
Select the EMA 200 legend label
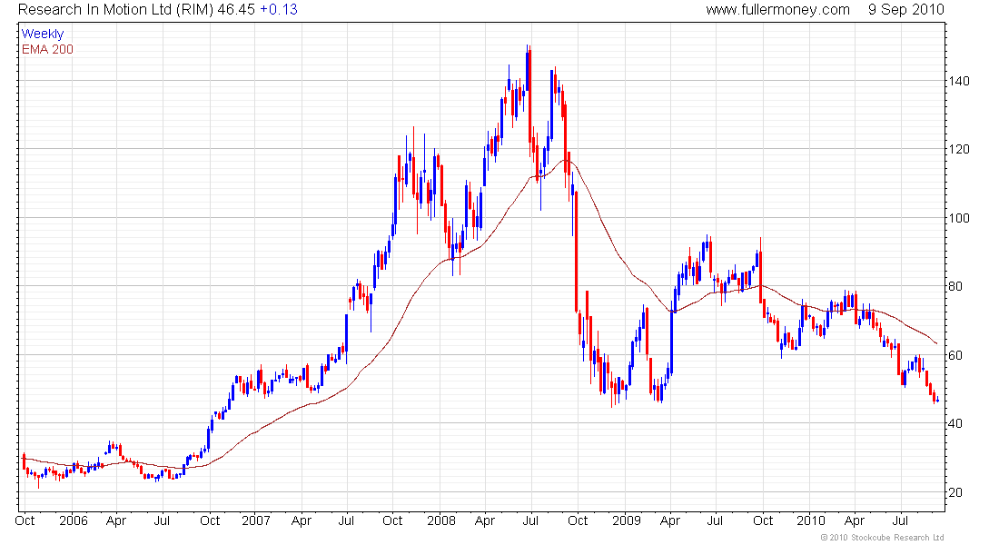(47, 49)
